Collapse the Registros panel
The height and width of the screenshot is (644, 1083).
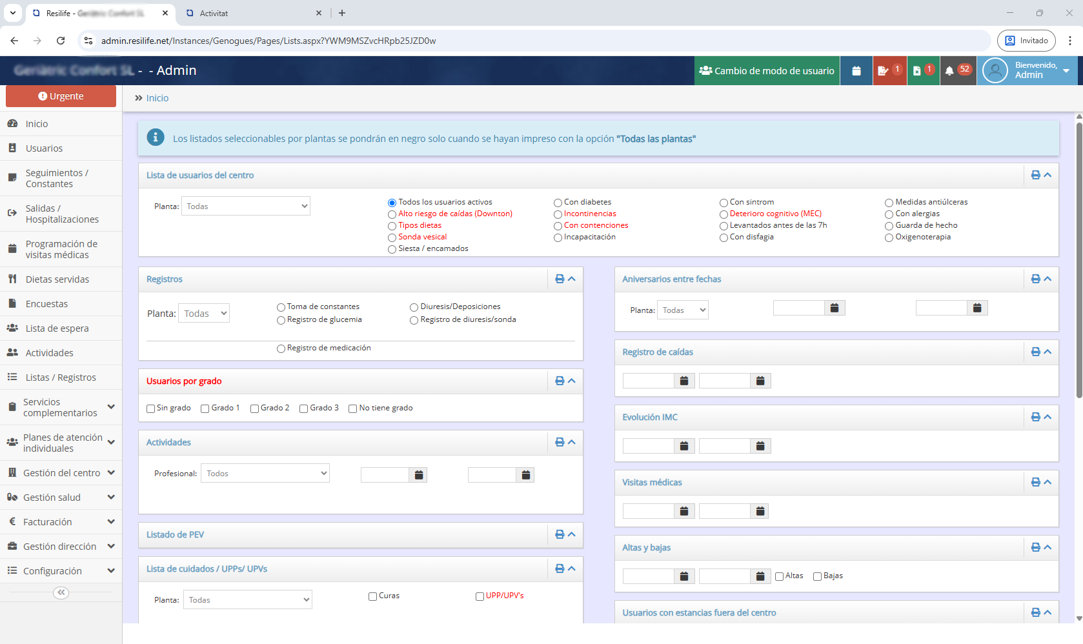click(572, 279)
